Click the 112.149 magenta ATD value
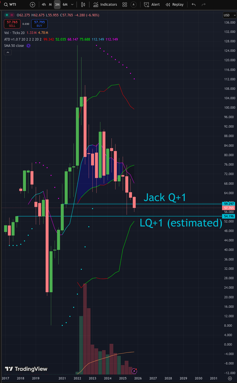This screenshot has height=383, width=237. pyautogui.click(x=111, y=39)
